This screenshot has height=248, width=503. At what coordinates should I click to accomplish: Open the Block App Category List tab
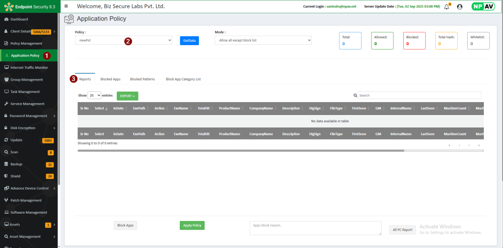click(x=183, y=79)
